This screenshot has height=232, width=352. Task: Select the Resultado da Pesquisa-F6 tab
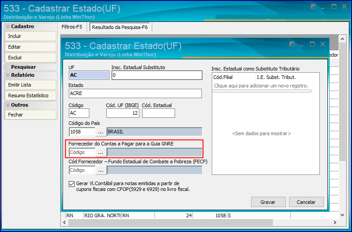[x=120, y=27]
